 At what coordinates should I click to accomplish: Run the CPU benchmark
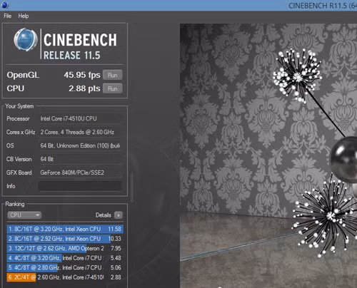point(113,88)
